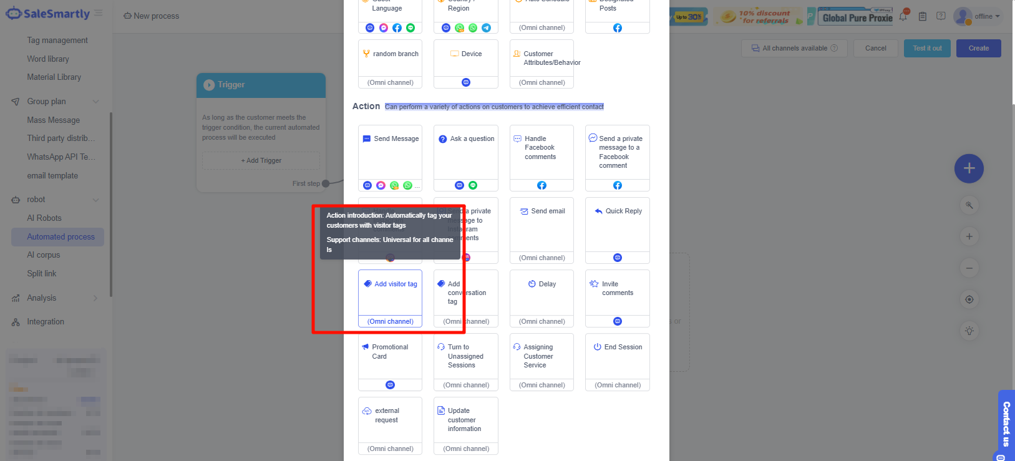The image size is (1015, 461).
Task: Click the notification bell icon
Action: click(x=903, y=16)
